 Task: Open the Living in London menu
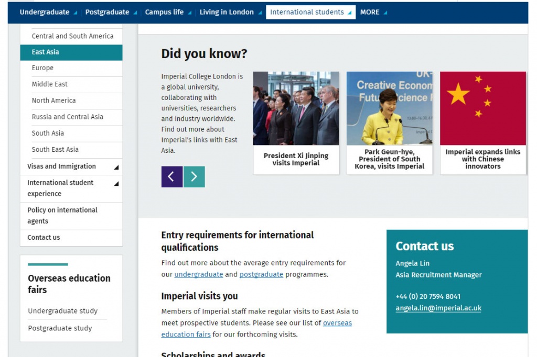[227, 12]
